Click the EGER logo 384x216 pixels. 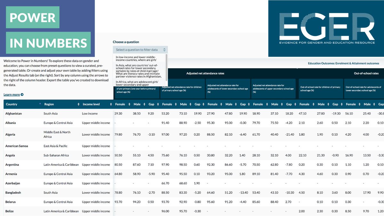pos(327,28)
